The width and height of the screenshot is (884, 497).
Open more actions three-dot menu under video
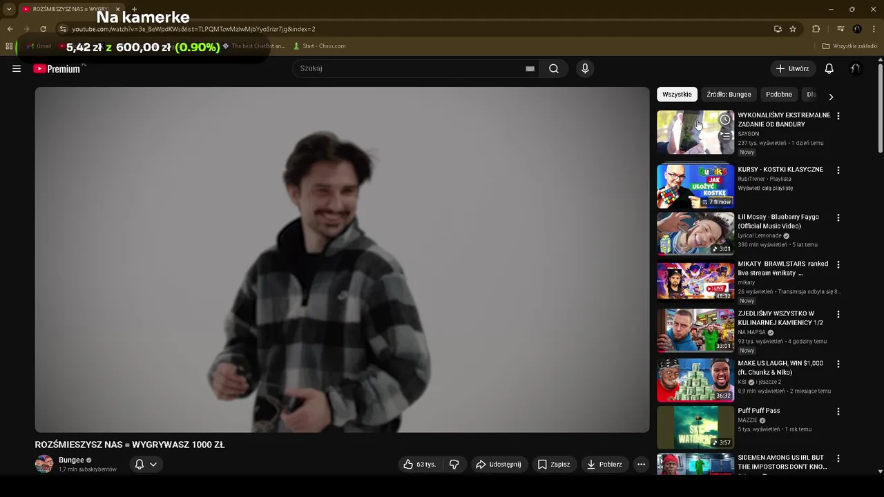coord(641,465)
